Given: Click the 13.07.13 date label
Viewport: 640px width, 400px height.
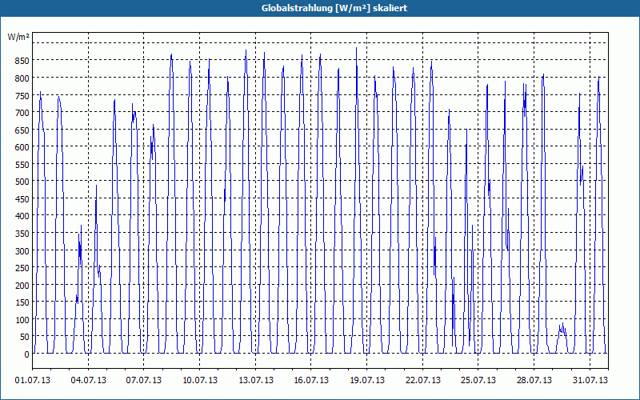Looking at the screenshot, I should (255, 381).
